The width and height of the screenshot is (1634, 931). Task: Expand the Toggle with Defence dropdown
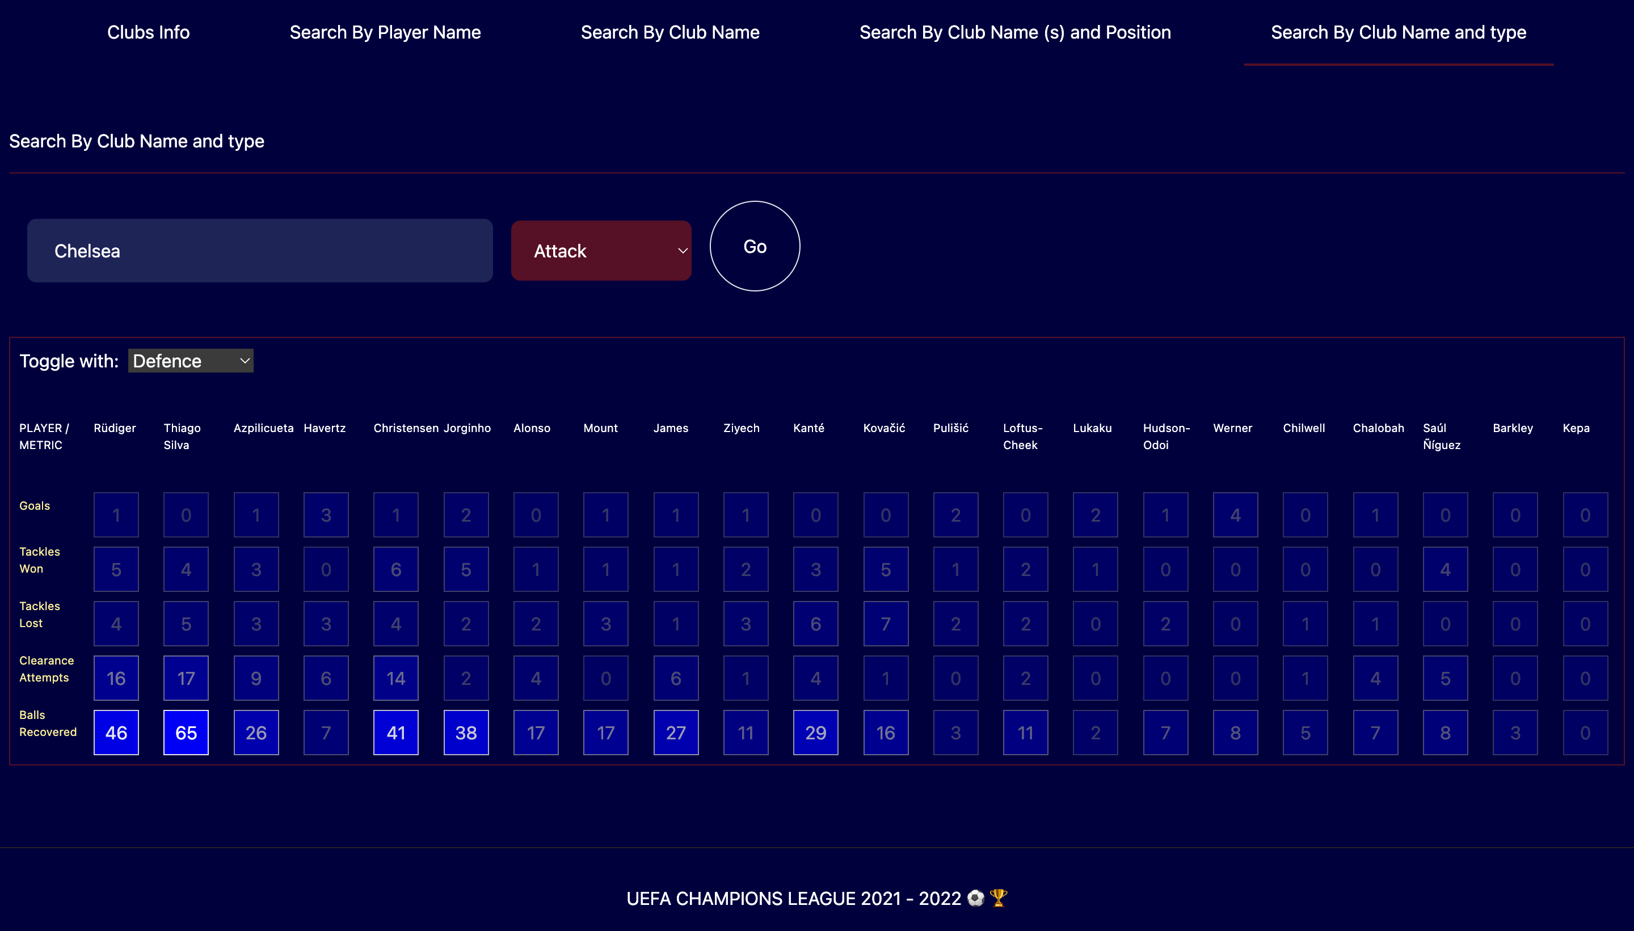point(191,361)
